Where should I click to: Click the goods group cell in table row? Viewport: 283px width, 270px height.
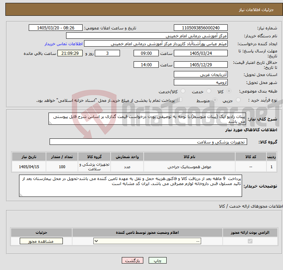[94, 167]
